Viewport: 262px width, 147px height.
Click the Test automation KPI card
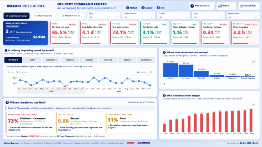pos(124,33)
